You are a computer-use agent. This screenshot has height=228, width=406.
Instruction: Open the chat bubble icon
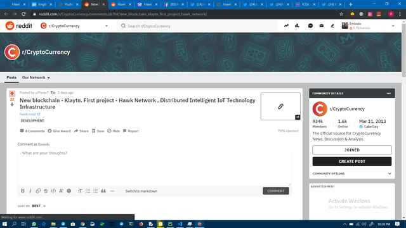[x=310, y=26]
